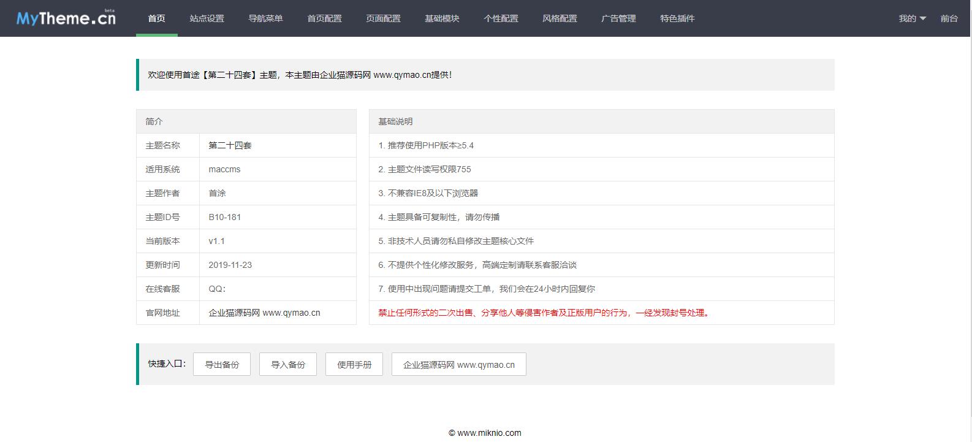The width and height of the screenshot is (972, 442).
Task: Navigate to 基础模块 section
Action: click(x=442, y=18)
